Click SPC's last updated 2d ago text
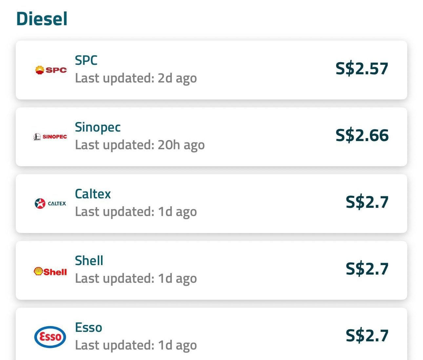 (135, 78)
